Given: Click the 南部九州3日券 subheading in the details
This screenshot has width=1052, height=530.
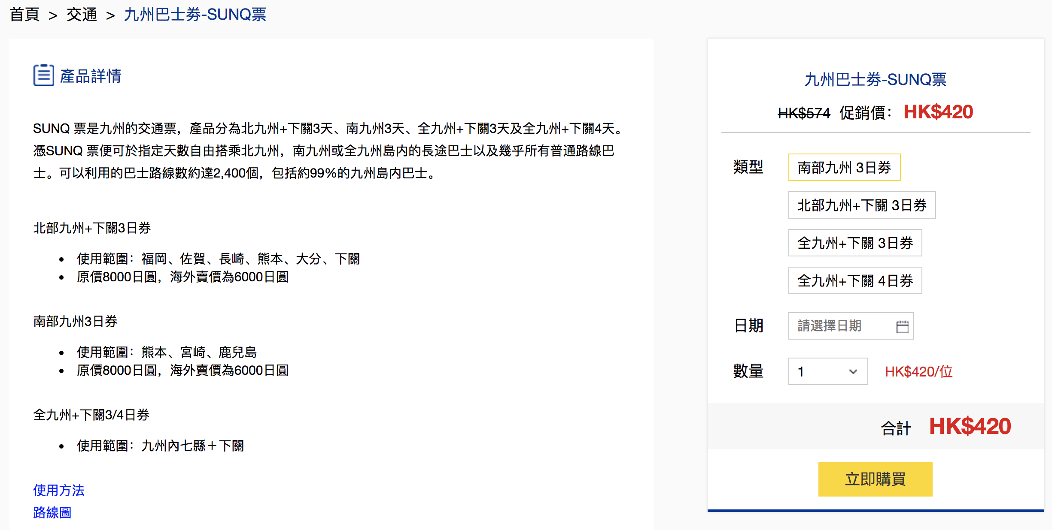Looking at the screenshot, I should pos(75,321).
